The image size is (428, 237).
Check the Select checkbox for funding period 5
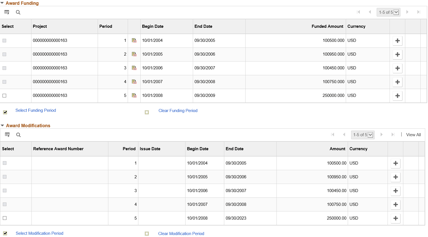[4, 95]
